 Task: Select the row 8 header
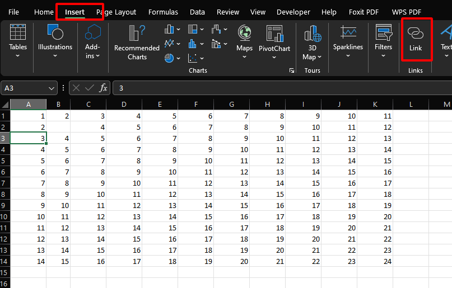pyautogui.click(x=4, y=194)
